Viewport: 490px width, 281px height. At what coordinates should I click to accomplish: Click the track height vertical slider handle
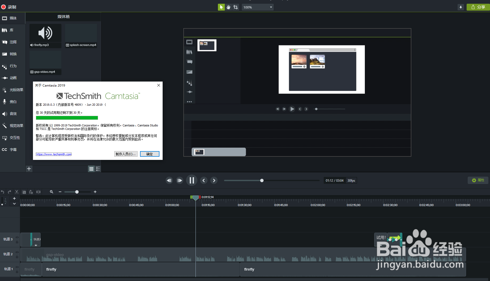[x=2, y=205]
